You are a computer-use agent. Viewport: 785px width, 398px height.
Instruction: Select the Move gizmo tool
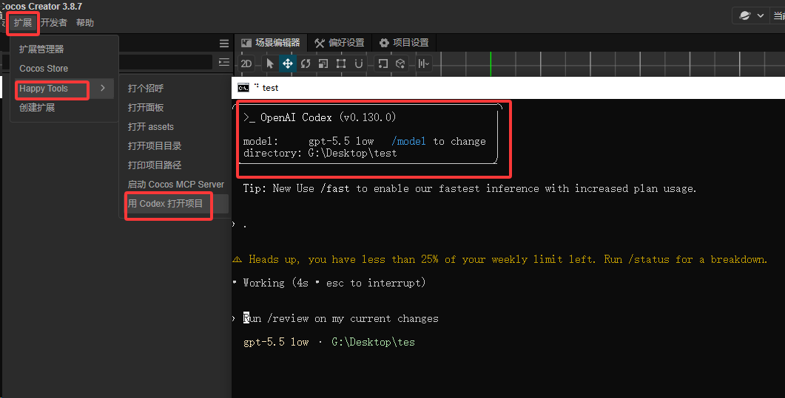pyautogui.click(x=288, y=64)
